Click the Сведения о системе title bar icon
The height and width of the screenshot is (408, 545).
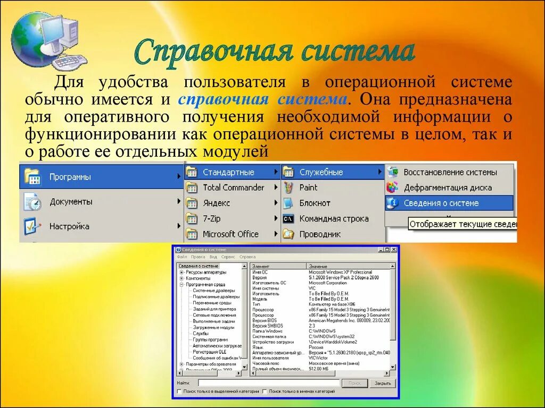point(179,250)
